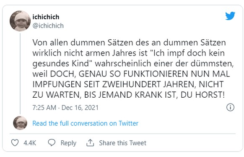
Task: Like the tweet with the heart icon
Action: pyautogui.click(x=15, y=143)
